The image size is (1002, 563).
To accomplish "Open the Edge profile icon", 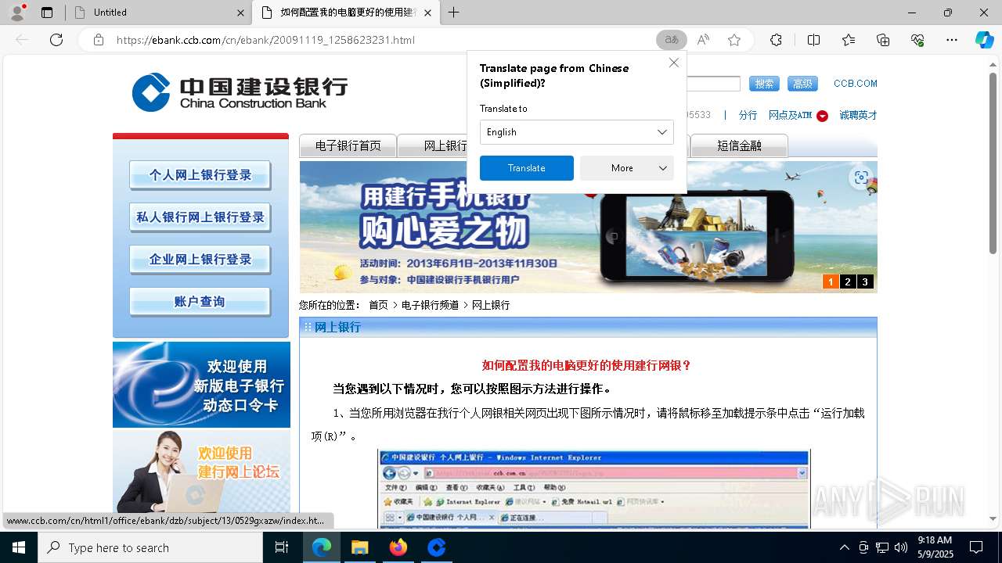I will click(x=17, y=12).
